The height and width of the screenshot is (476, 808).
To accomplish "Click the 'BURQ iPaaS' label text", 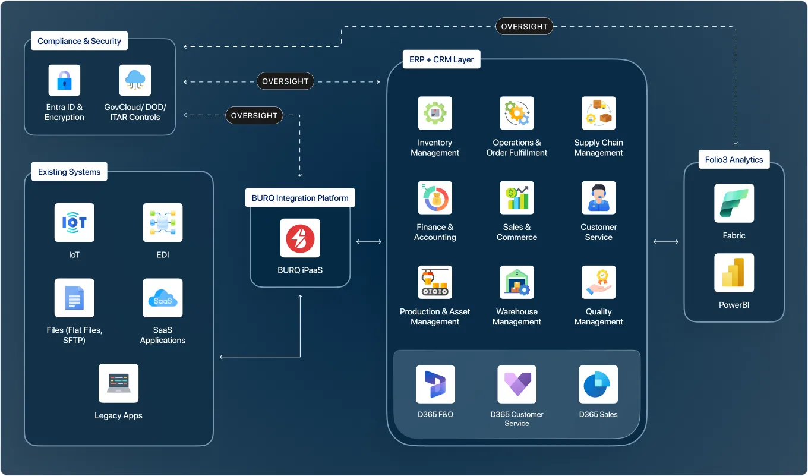I will (x=300, y=270).
